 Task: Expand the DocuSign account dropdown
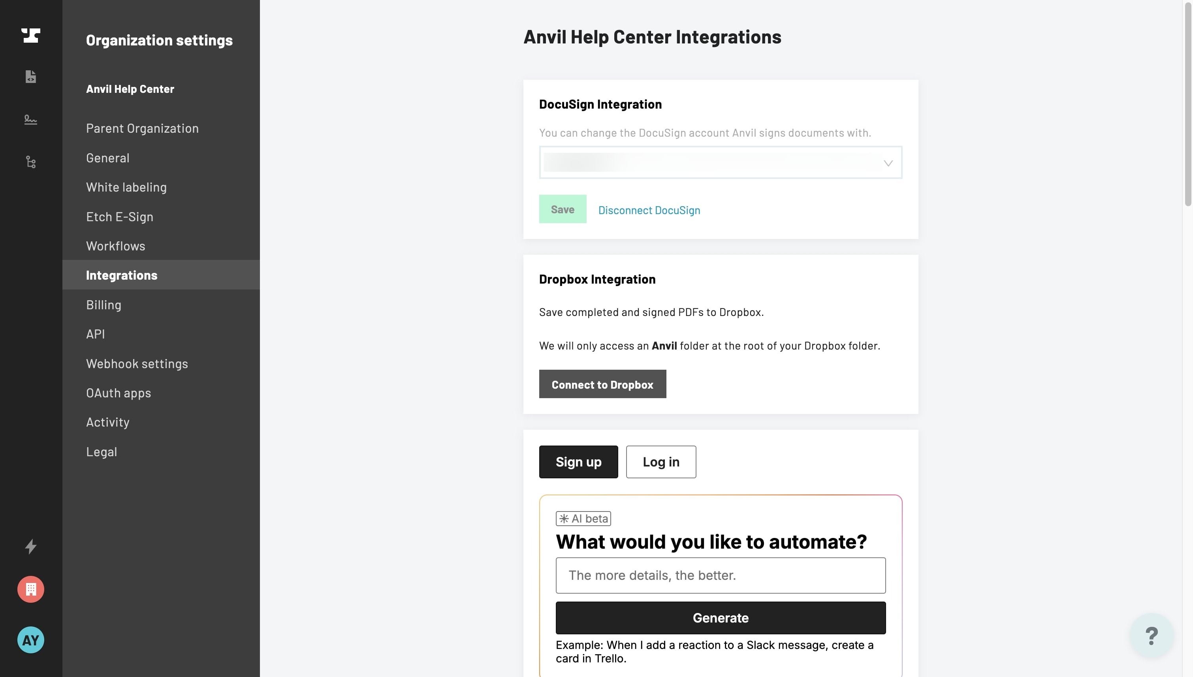(720, 162)
